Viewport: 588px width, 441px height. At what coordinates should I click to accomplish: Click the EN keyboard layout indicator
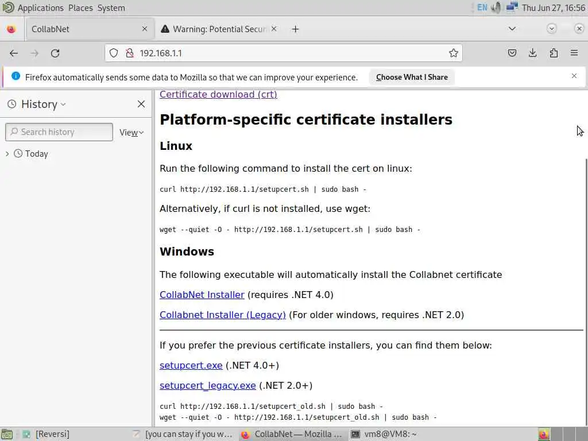[482, 7]
